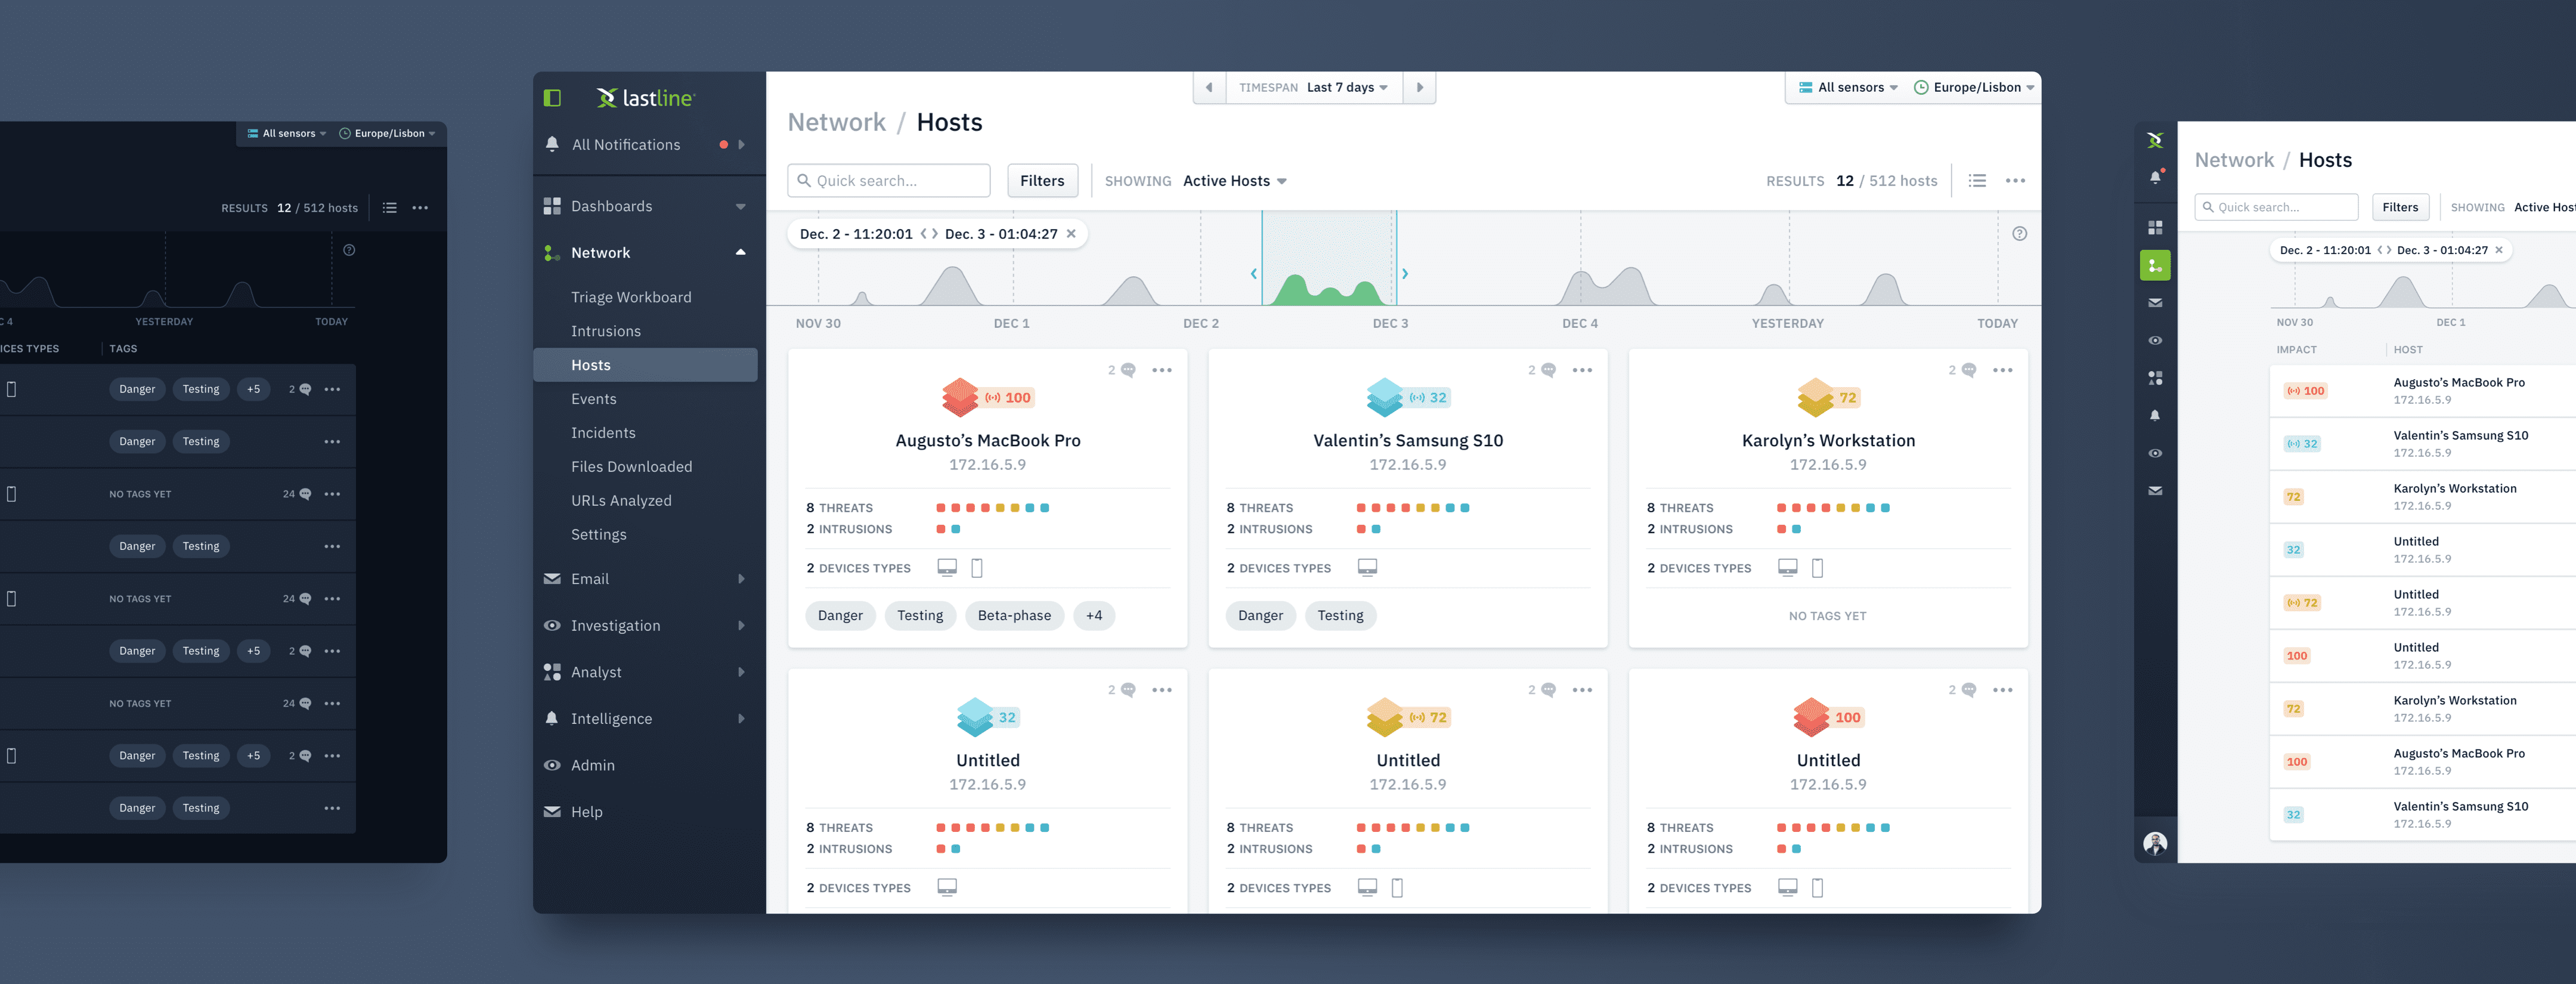Click the green Network icon in the right mini sidebar
This screenshot has height=984, width=2576.
tap(2156, 265)
